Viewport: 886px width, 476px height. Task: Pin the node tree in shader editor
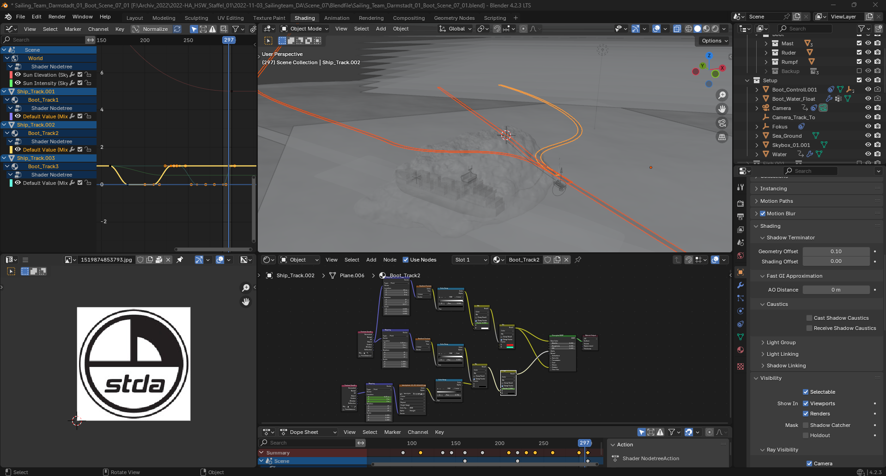click(x=578, y=260)
